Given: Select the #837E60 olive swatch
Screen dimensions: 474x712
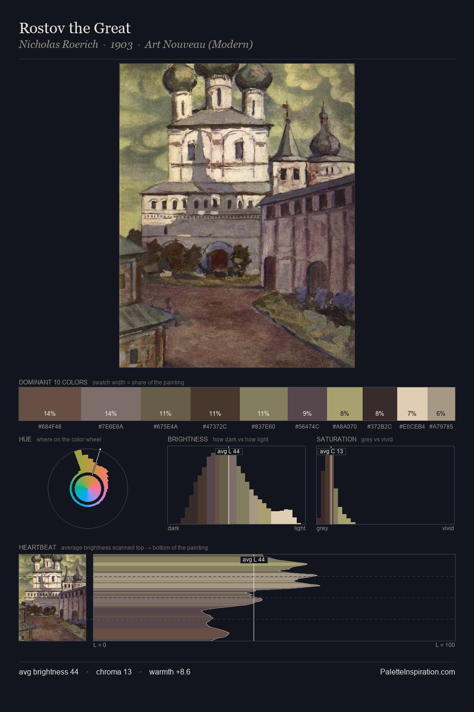Looking at the screenshot, I should [264, 404].
